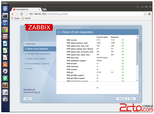Click the ZABBIX logo
154x114 pixels.
point(39,27)
